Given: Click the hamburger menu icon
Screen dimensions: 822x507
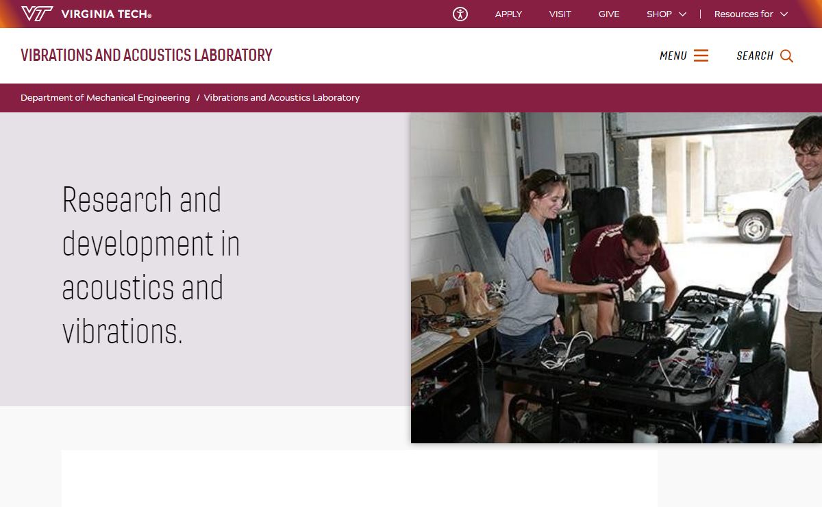Looking at the screenshot, I should 701,55.
